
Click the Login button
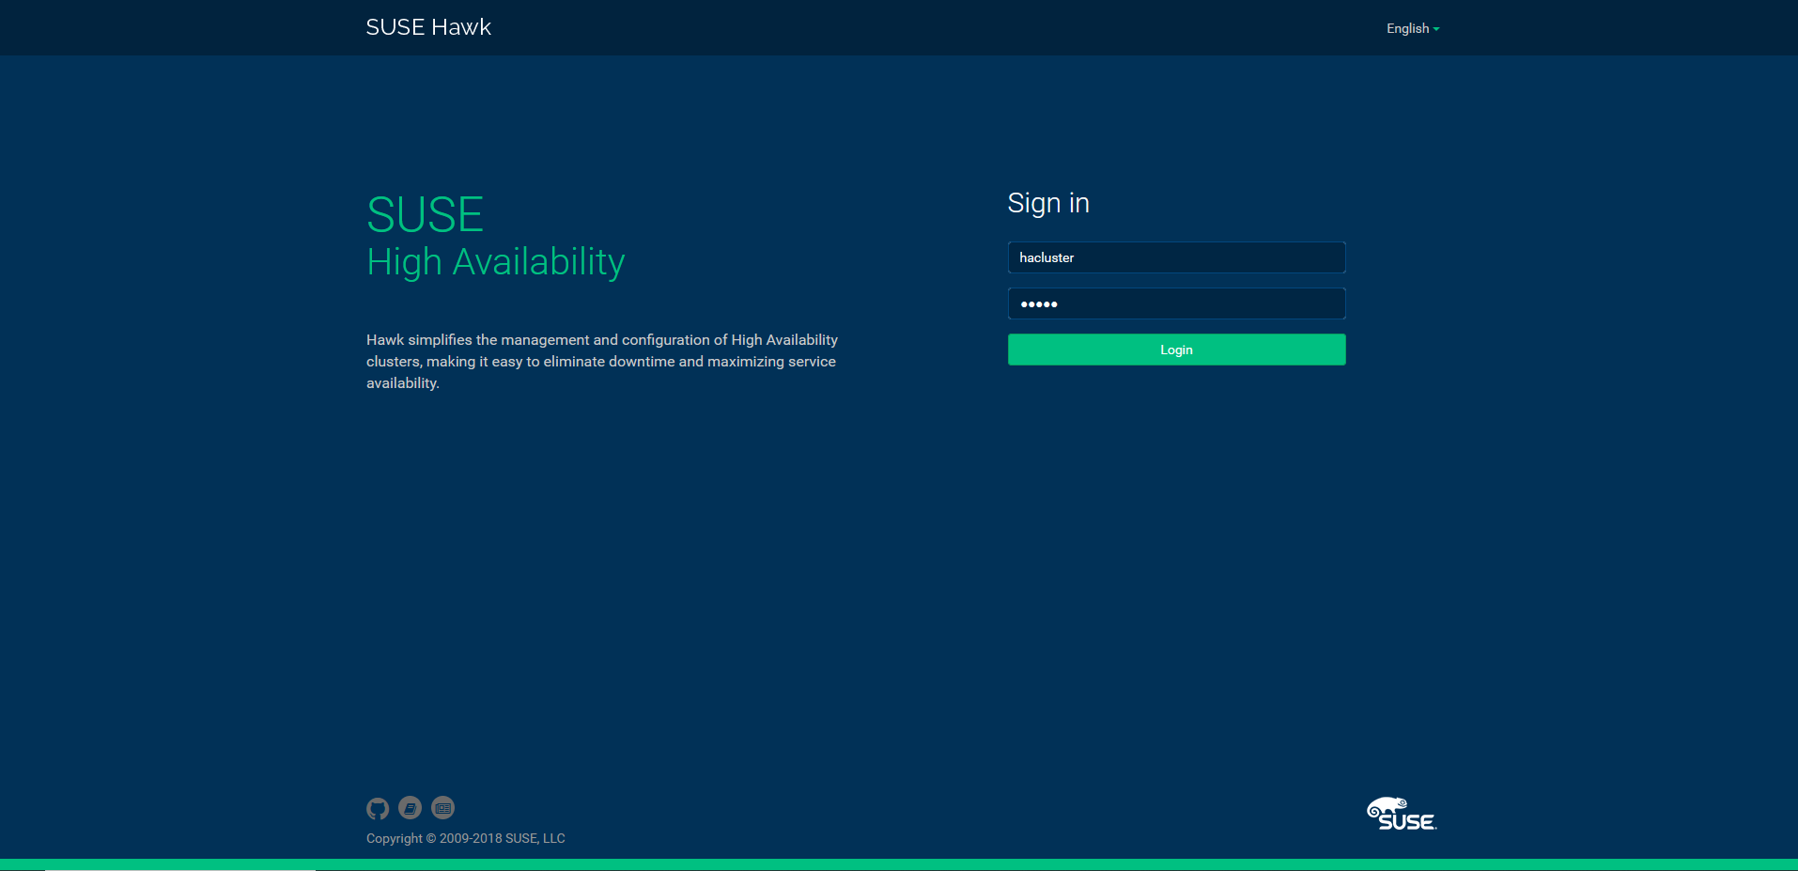1176,350
